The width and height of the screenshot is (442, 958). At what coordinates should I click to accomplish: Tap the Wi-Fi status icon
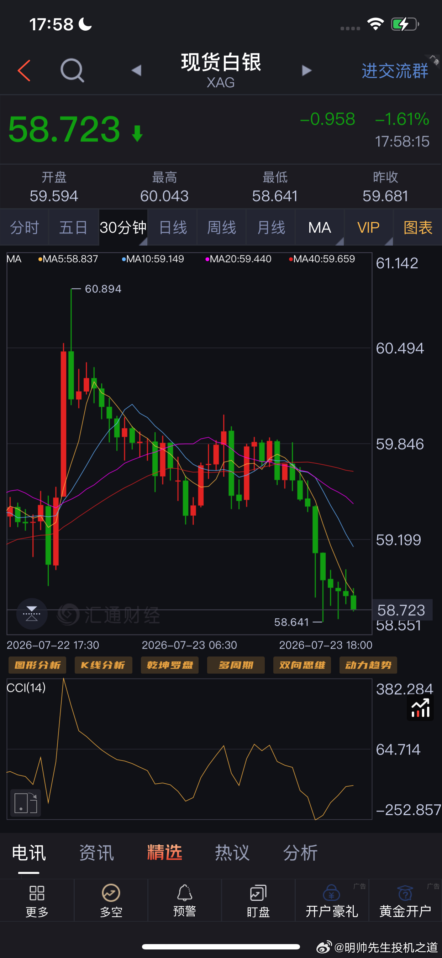tap(375, 24)
